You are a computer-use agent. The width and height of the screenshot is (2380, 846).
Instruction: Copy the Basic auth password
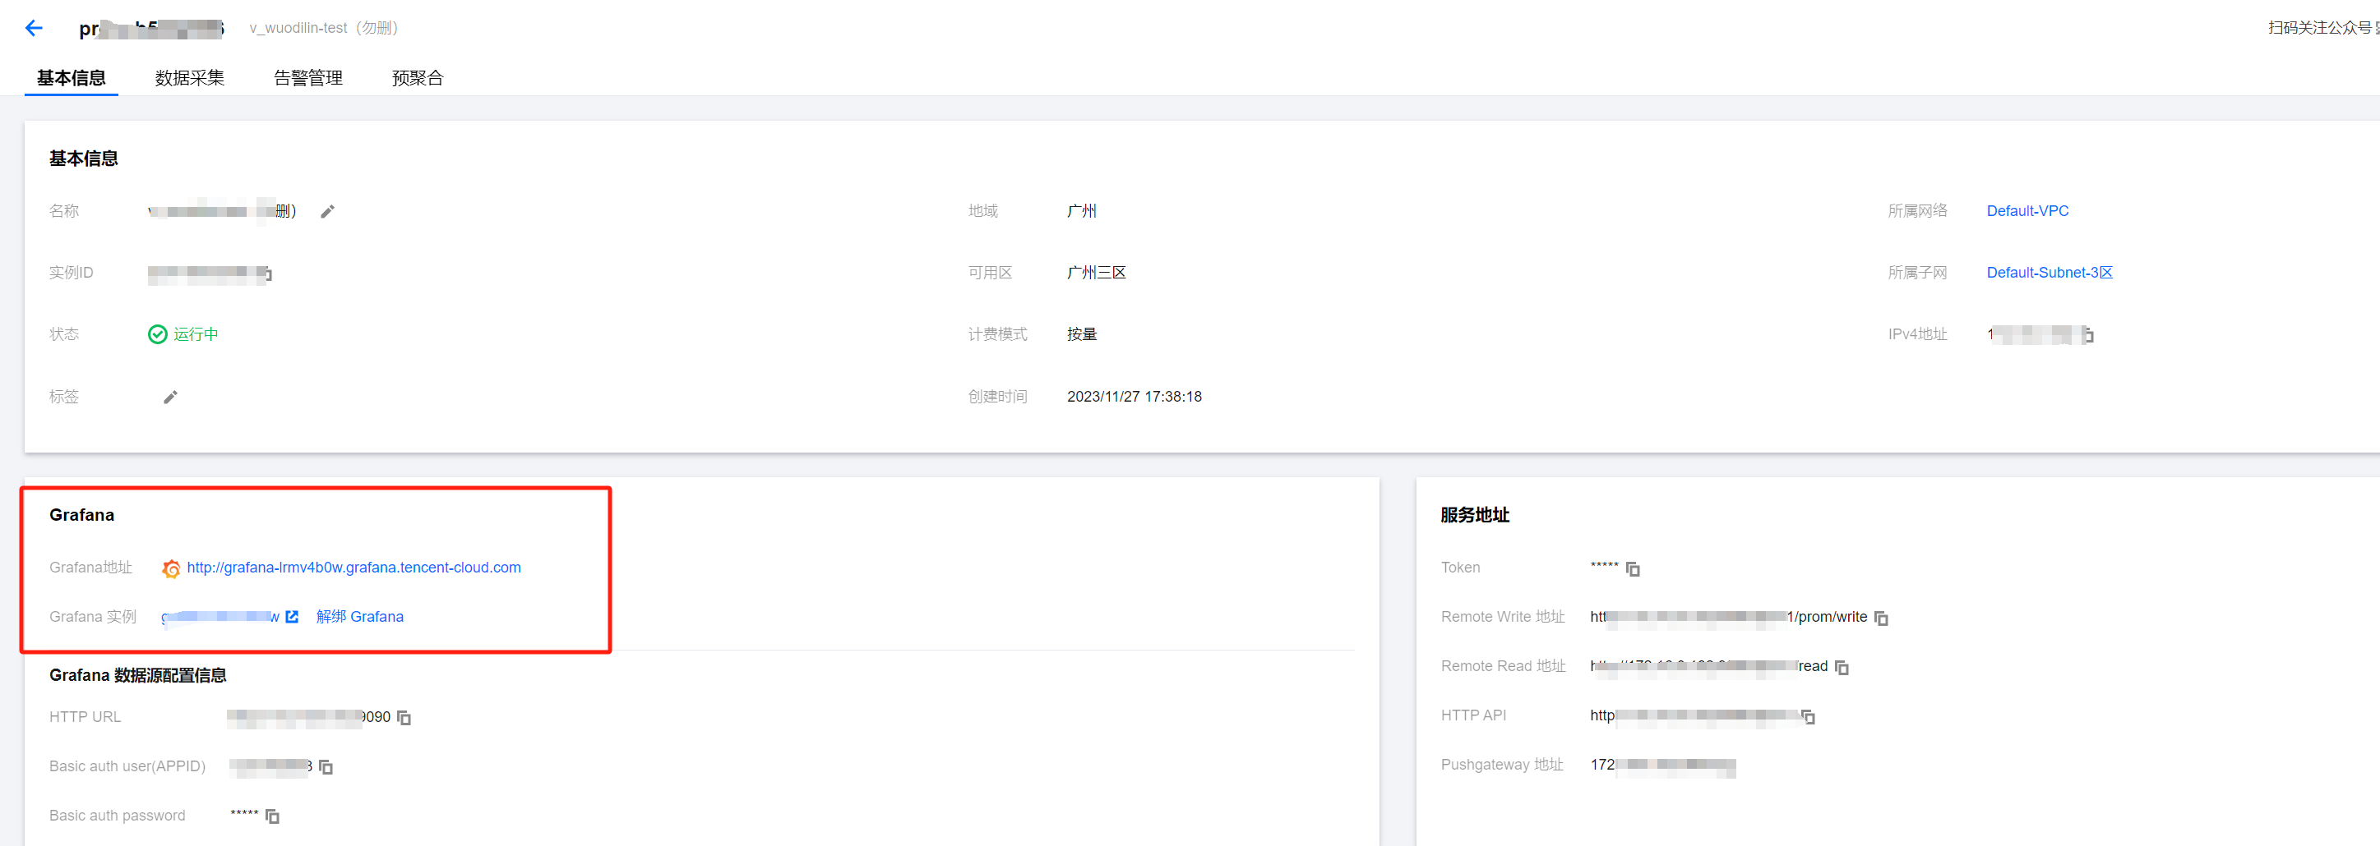[271, 816]
